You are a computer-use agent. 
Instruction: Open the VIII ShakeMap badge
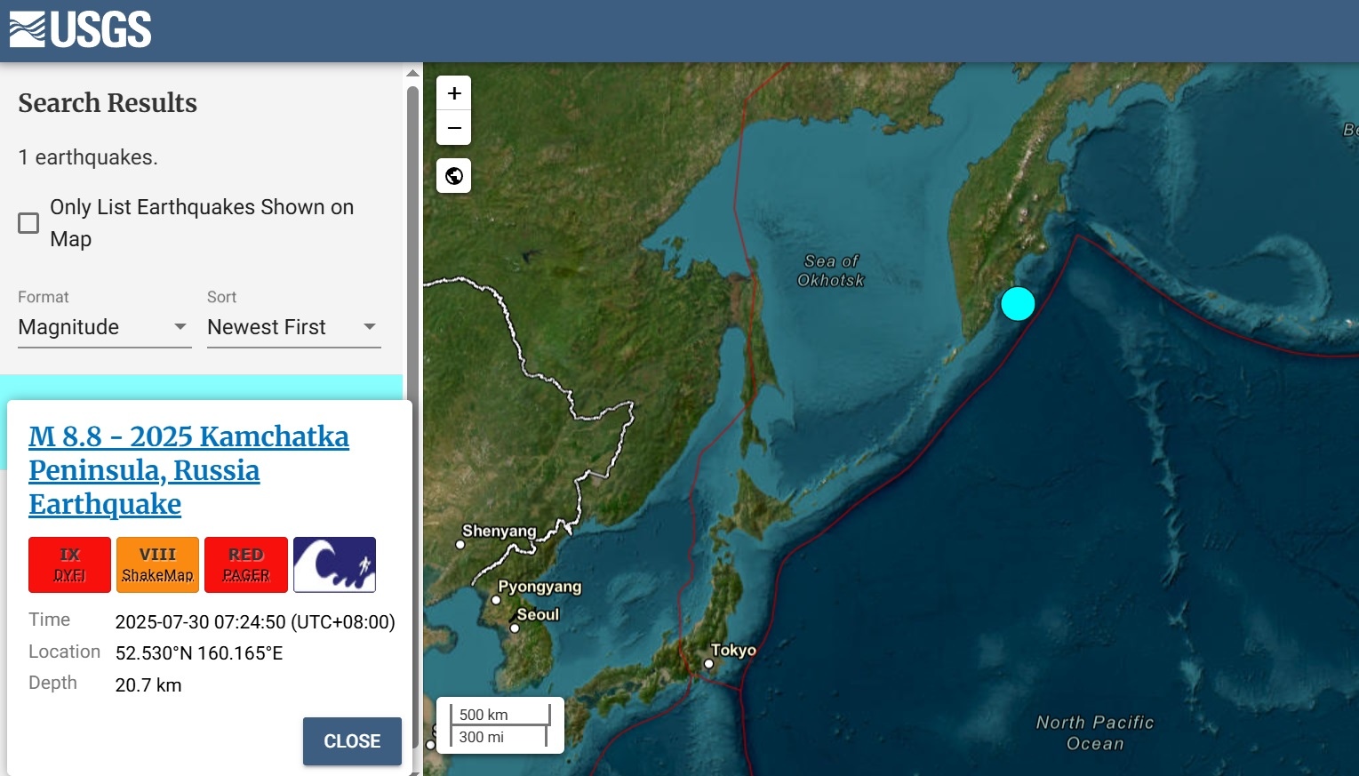157,564
